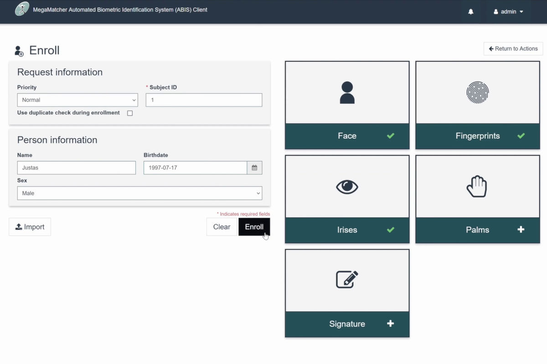
Task: Click the palm hand icon
Action: pyautogui.click(x=477, y=187)
